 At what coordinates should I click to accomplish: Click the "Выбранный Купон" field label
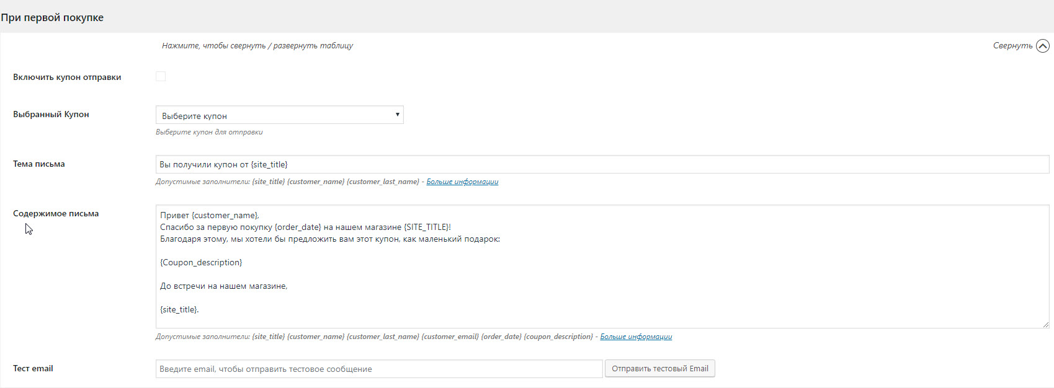coord(51,115)
